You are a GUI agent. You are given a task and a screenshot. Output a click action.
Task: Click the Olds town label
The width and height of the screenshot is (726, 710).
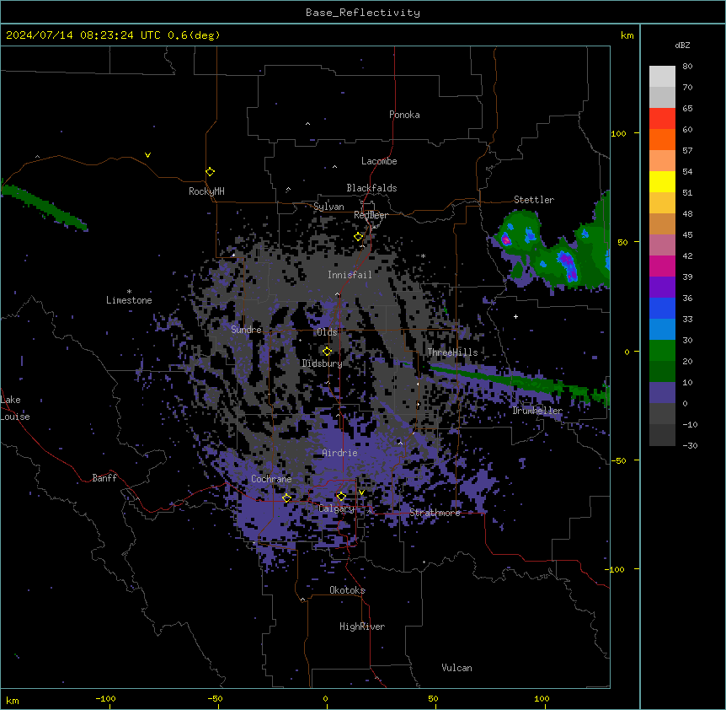click(x=327, y=332)
